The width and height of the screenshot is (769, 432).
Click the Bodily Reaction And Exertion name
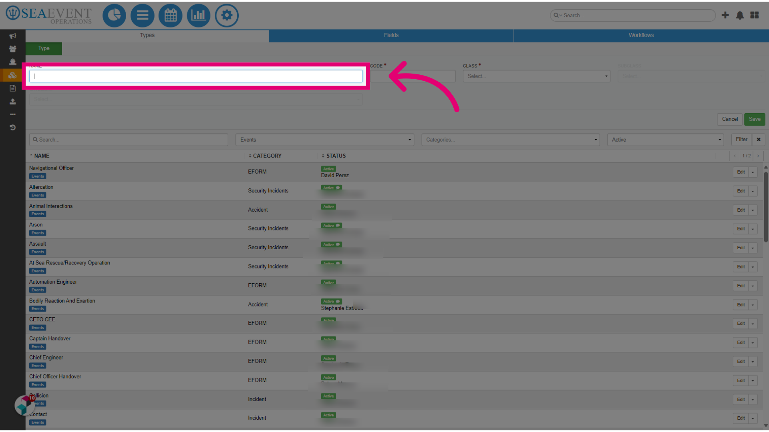[62, 301]
